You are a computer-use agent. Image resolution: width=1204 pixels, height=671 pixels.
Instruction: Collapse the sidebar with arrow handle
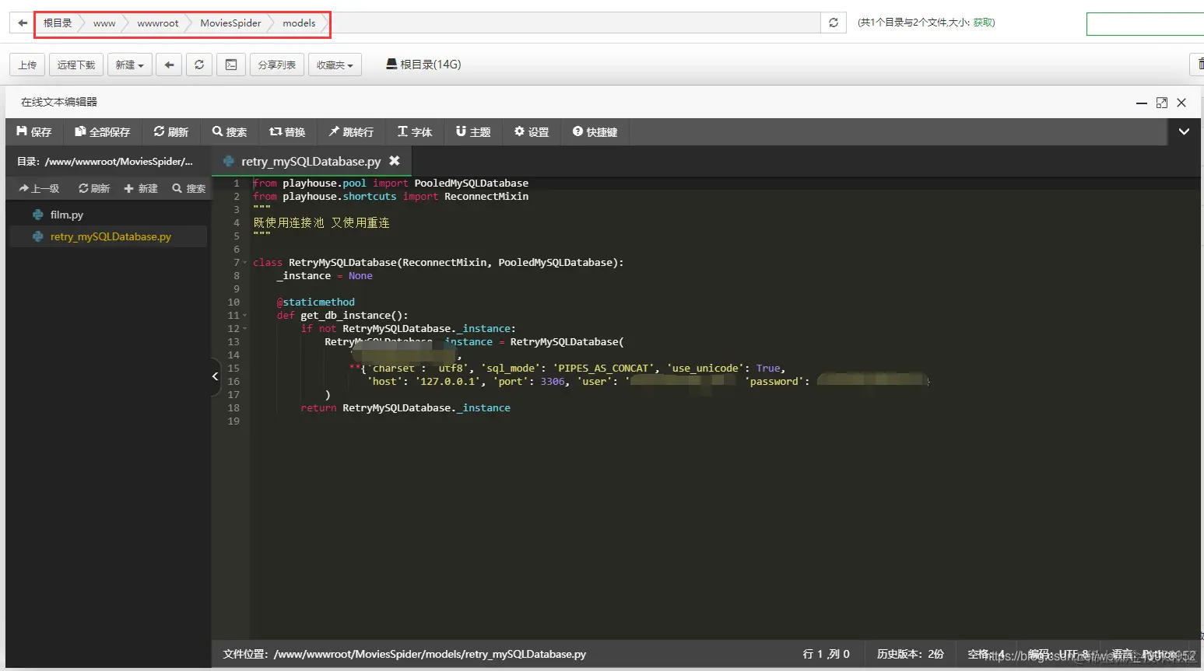(x=216, y=376)
